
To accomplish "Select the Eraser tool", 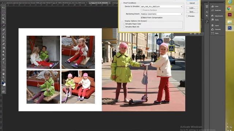I will point(3,44).
